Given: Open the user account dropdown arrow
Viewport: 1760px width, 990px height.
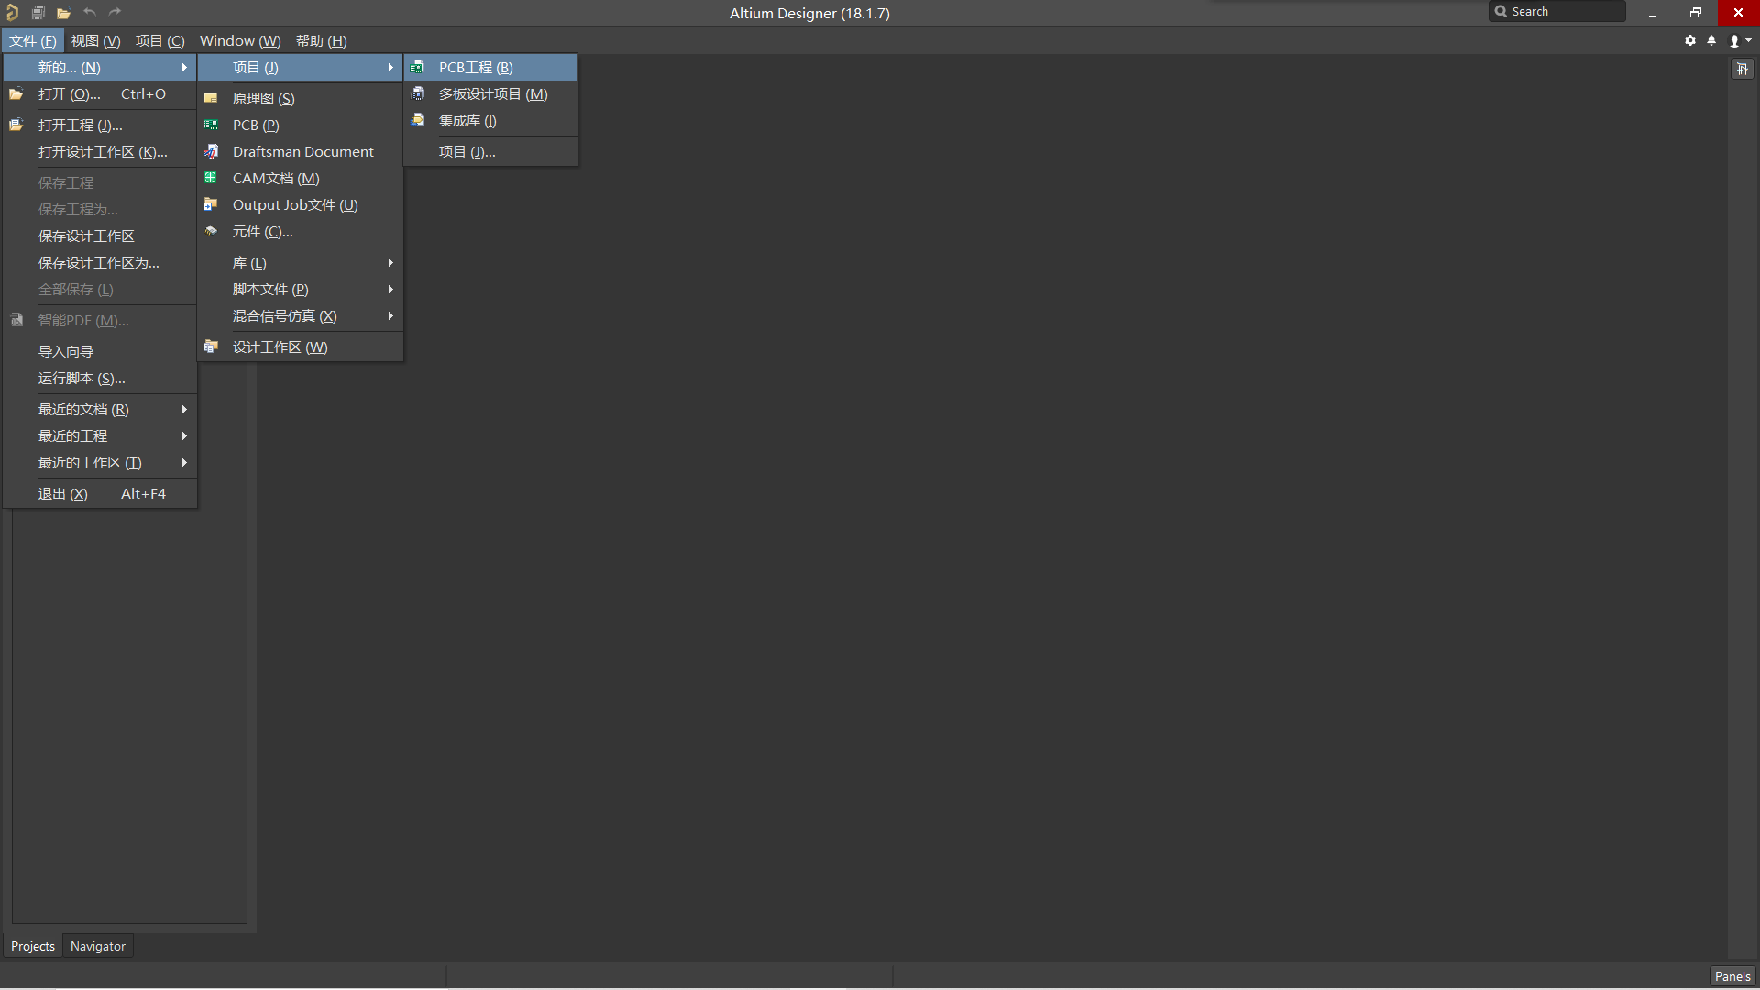Looking at the screenshot, I should [x=1748, y=40].
